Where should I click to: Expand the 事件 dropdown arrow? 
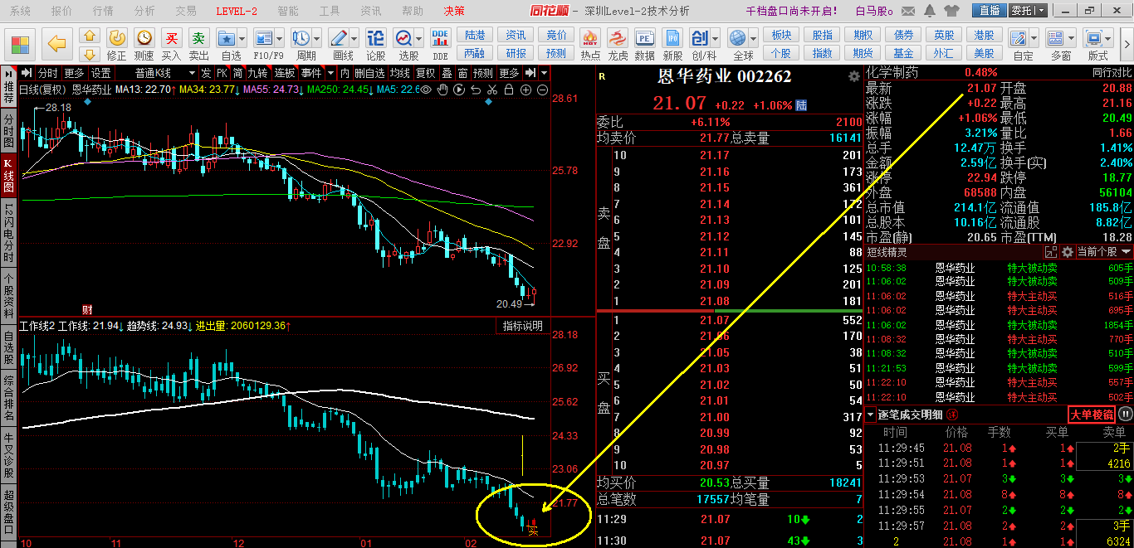330,73
